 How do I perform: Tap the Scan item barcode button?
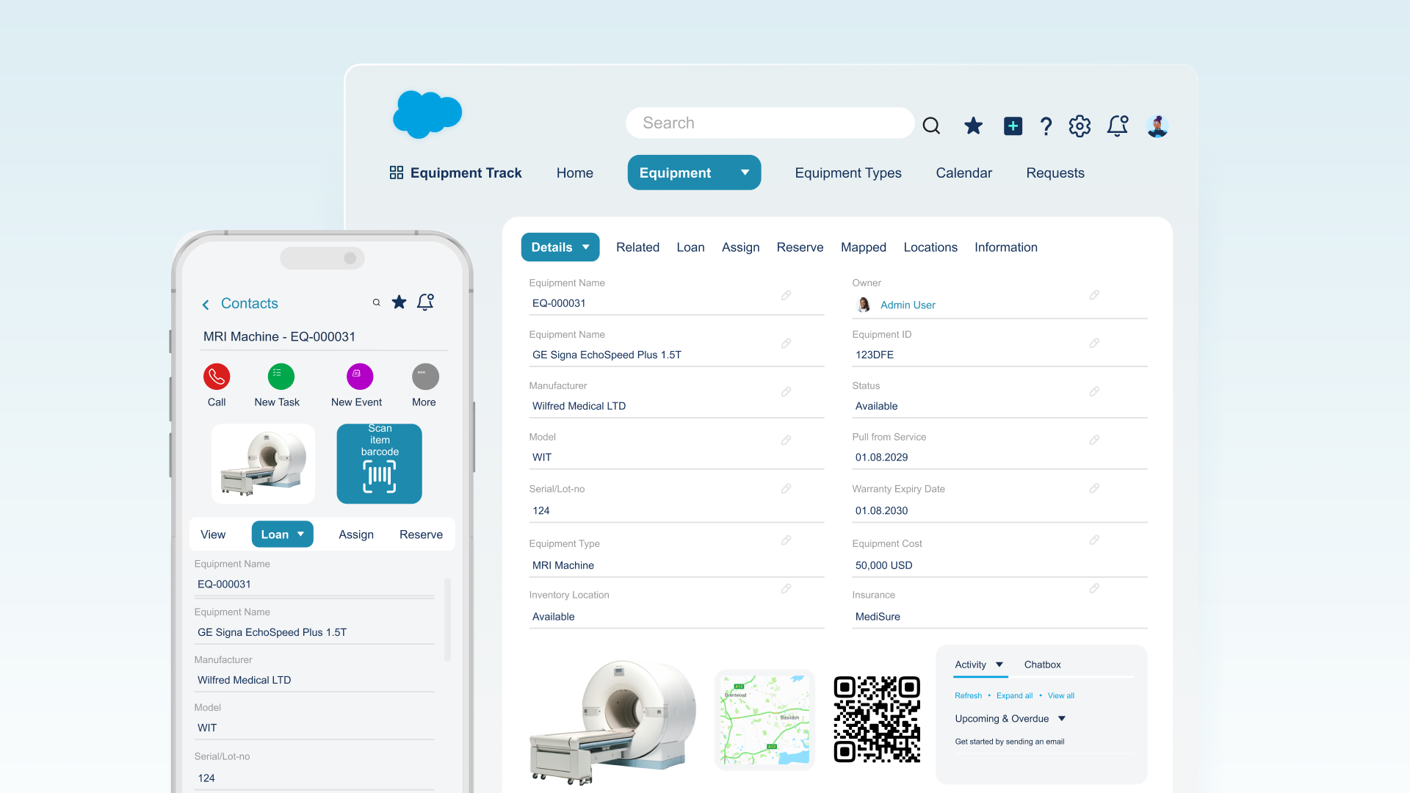380,463
